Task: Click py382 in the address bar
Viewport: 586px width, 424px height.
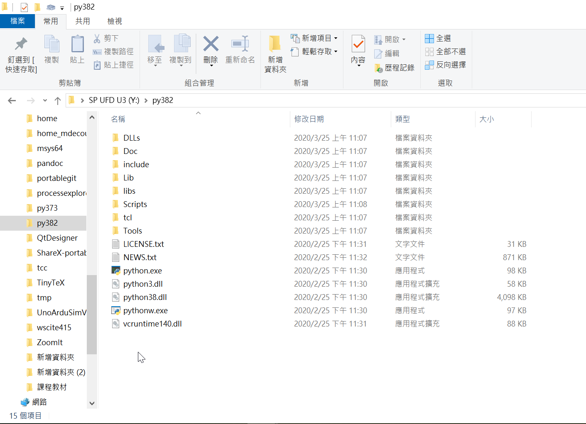Action: pos(163,100)
